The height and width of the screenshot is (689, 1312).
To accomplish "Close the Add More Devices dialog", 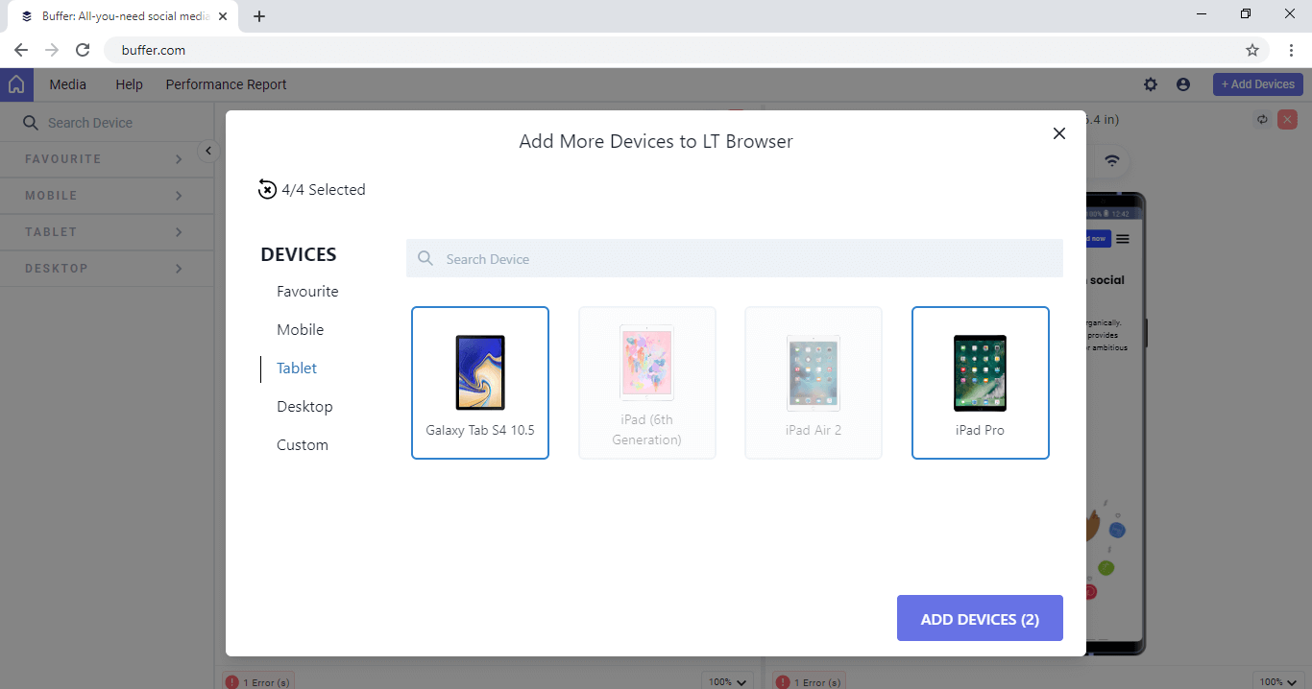I will tap(1059, 133).
